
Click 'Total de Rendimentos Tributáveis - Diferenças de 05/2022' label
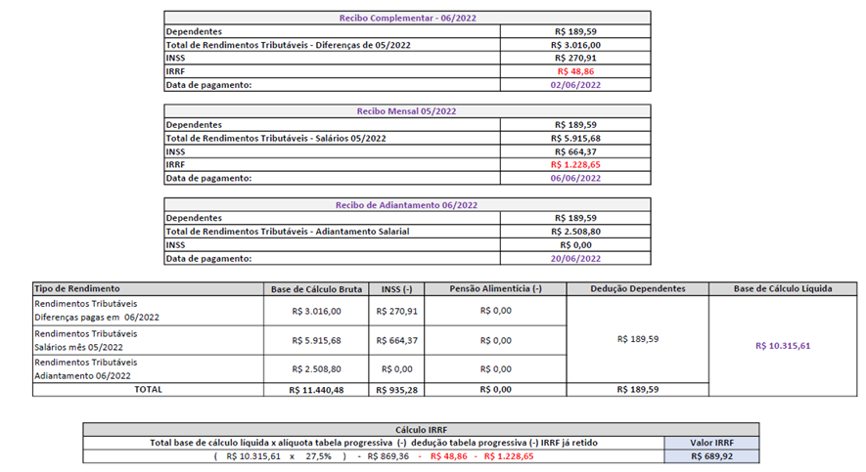(x=289, y=45)
